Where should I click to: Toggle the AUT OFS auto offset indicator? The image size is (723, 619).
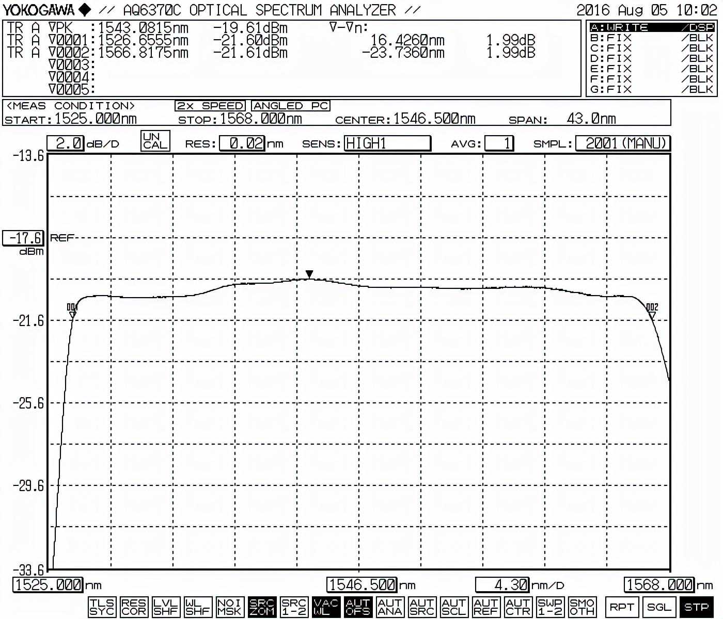pyautogui.click(x=358, y=607)
